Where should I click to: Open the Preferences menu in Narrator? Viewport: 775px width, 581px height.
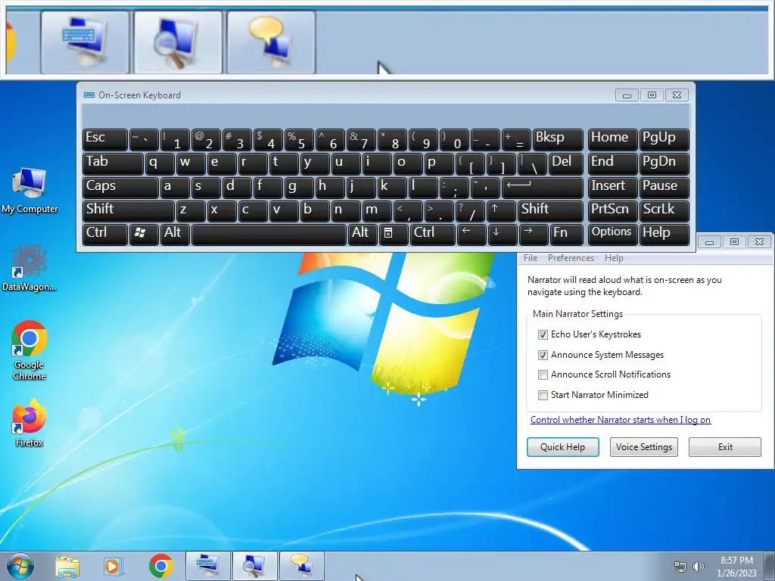[571, 258]
